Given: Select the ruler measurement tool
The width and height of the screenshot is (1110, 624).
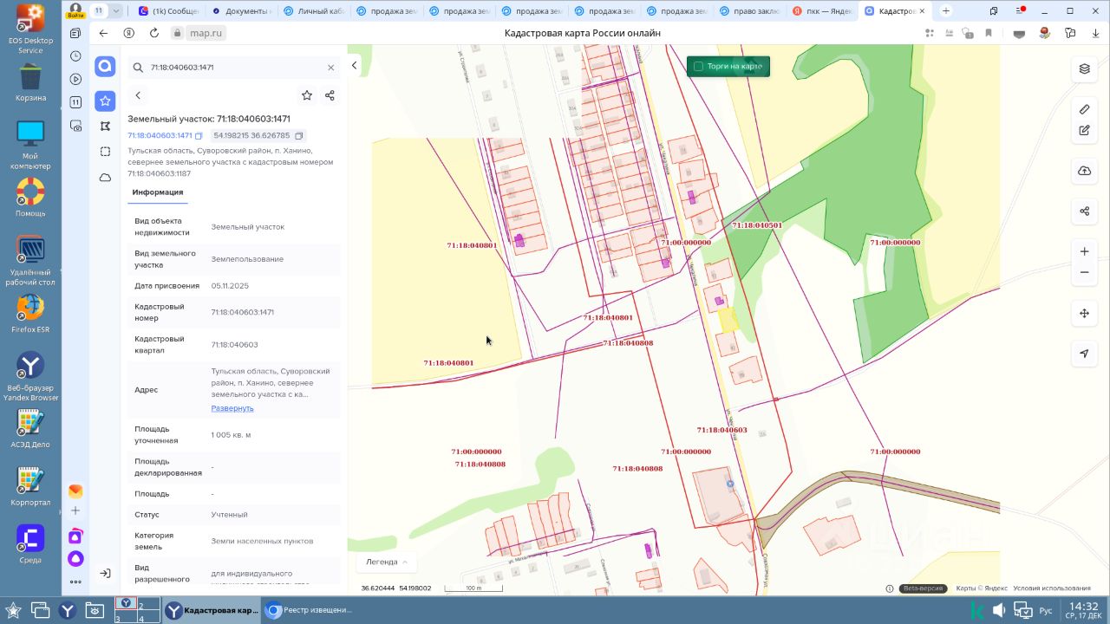Looking at the screenshot, I should point(1084,109).
